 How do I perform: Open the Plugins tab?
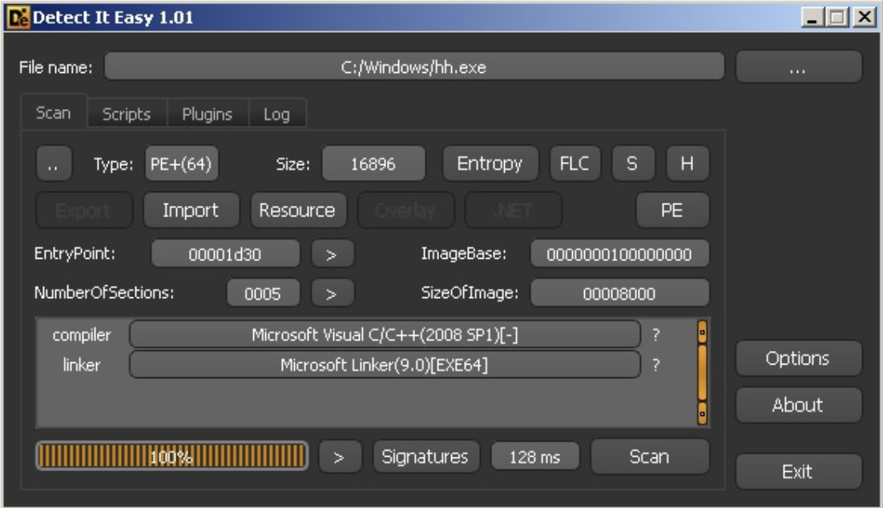[208, 114]
